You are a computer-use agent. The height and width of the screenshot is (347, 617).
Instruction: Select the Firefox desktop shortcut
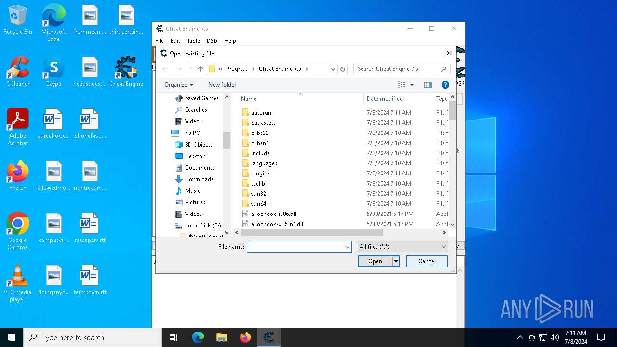point(18,176)
